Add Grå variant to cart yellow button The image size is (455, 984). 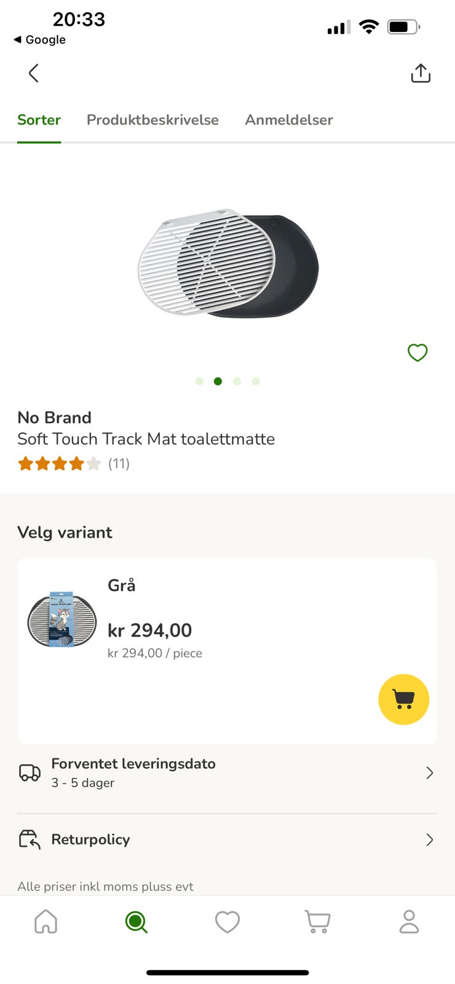point(403,699)
